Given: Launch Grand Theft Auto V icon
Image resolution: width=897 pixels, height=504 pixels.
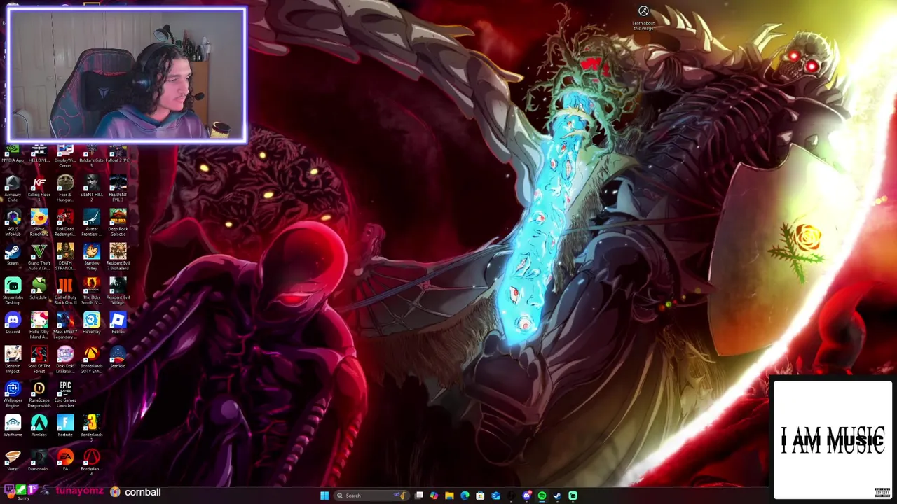Looking at the screenshot, I should click(x=39, y=257).
